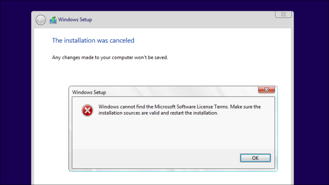Click "The installation was canceled" heading
Viewport: 329px width, 185px height.
(93, 41)
